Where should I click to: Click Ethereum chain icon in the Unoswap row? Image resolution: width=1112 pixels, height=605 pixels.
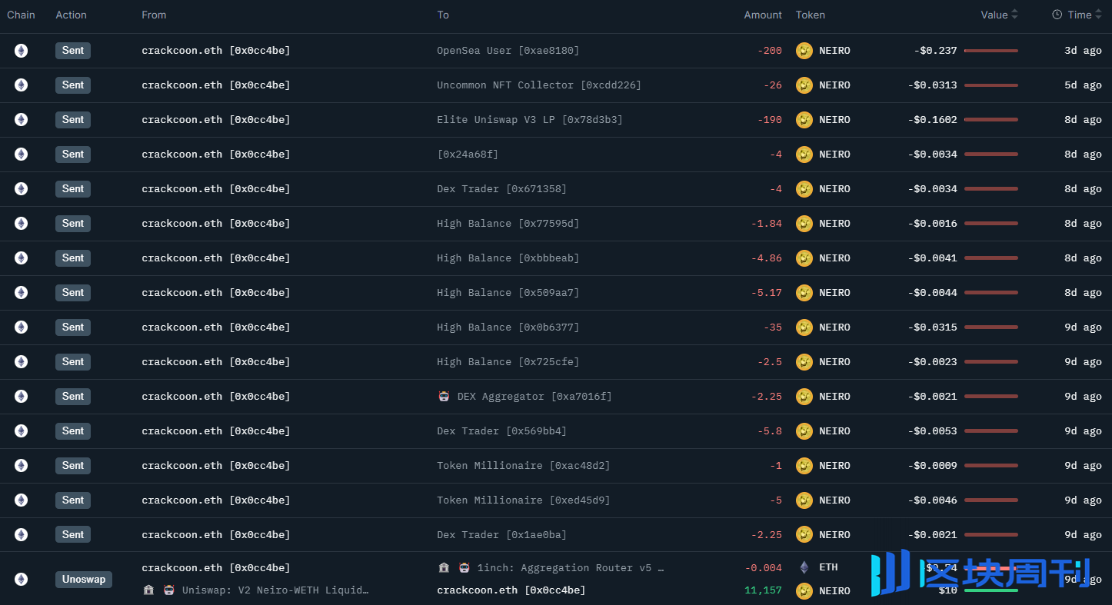coord(21,579)
